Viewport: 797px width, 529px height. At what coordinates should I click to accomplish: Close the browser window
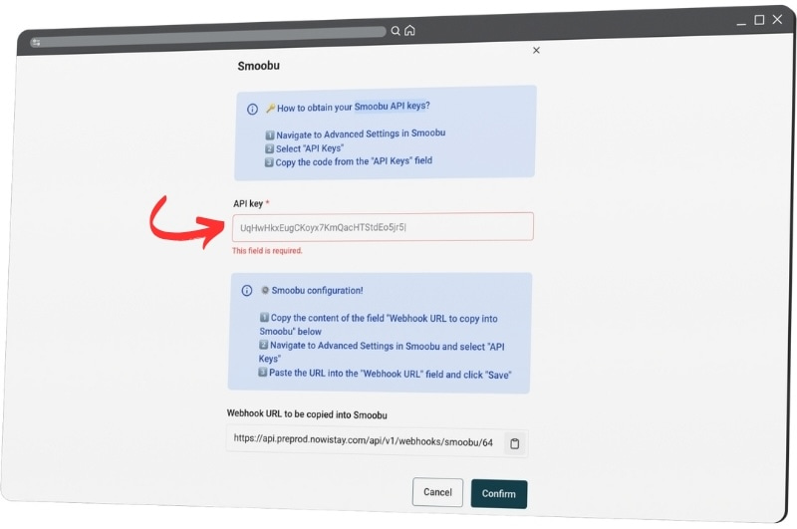[x=777, y=19]
